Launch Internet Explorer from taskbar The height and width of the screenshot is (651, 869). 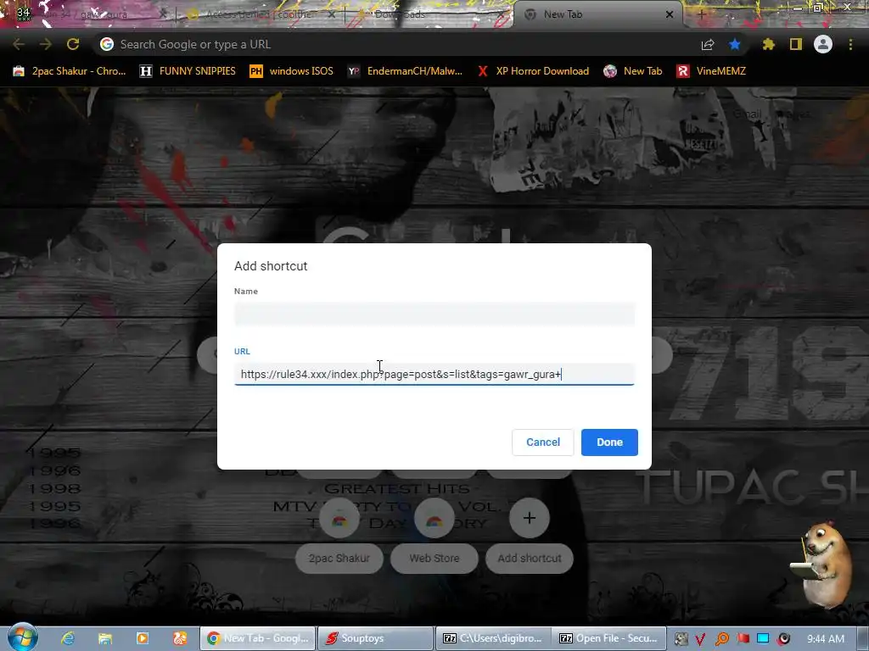[68, 638]
